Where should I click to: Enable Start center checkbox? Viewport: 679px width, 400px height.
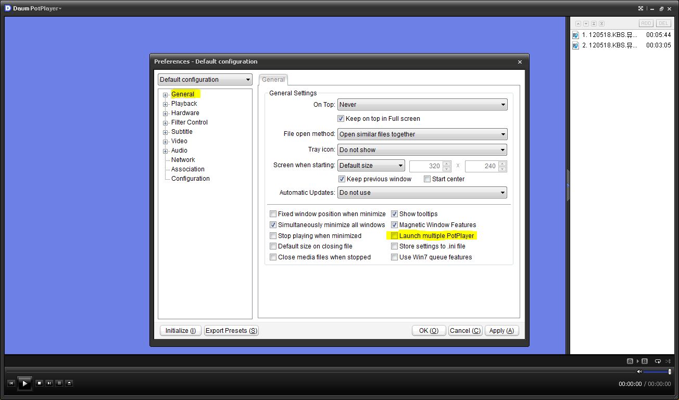click(427, 179)
